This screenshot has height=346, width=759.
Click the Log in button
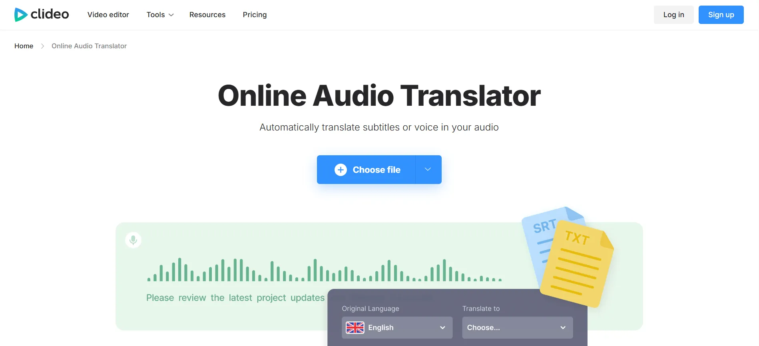673,15
